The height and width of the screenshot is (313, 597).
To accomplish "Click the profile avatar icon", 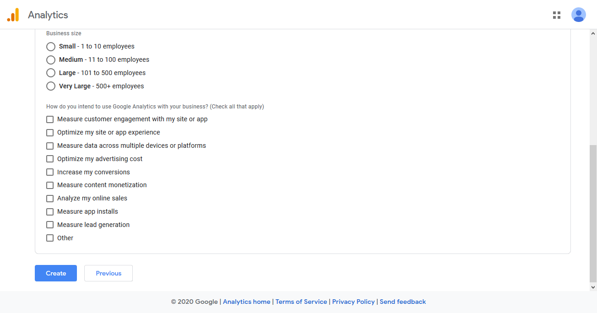I will [578, 15].
